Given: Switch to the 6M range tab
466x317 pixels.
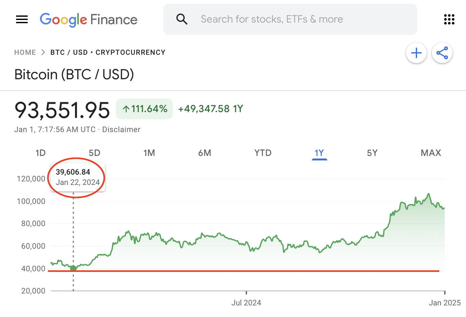Looking at the screenshot, I should coord(205,153).
